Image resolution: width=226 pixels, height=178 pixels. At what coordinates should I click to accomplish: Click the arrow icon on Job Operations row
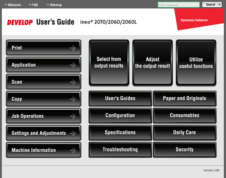(73, 116)
